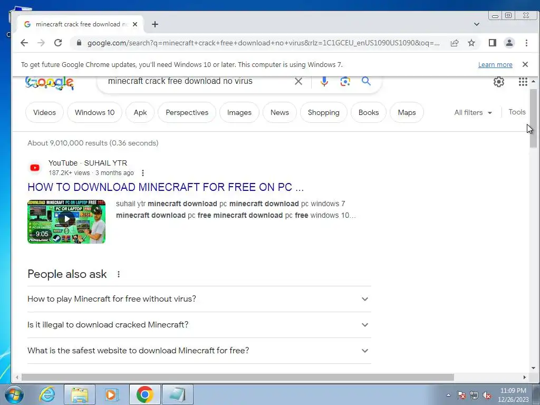
Task: Open a new Chrome tab
Action: [x=155, y=24]
